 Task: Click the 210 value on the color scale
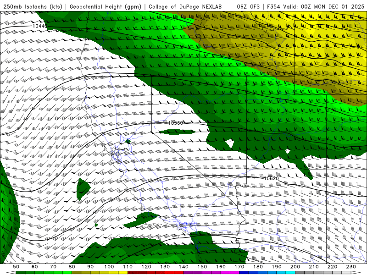click(x=314, y=267)
